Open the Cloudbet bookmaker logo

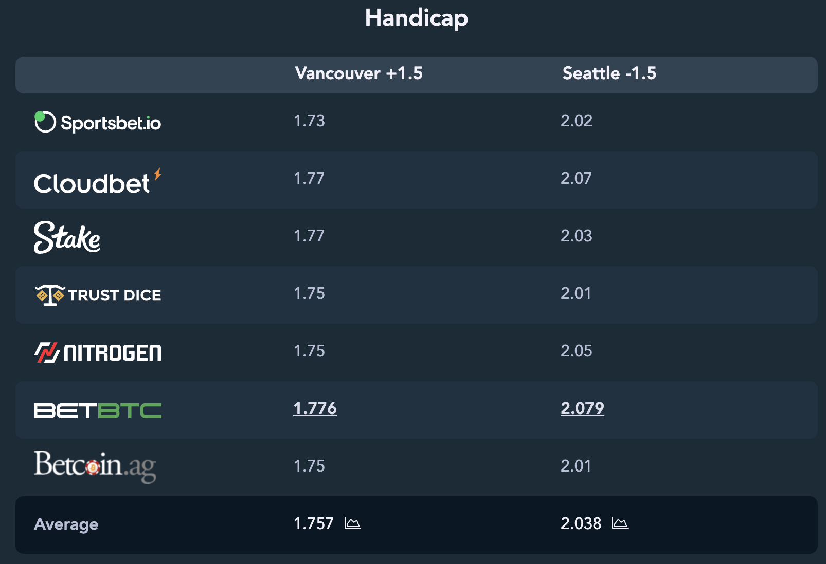pos(98,181)
